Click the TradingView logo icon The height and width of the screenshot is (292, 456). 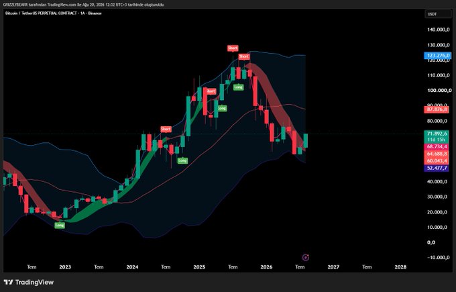coord(9,282)
